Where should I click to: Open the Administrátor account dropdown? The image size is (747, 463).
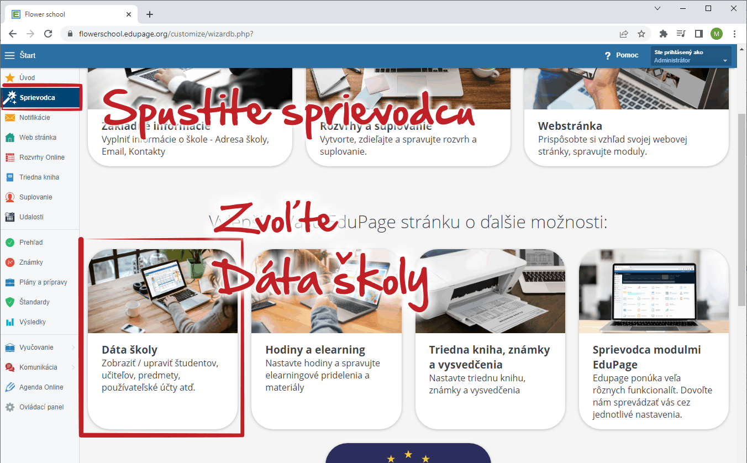[691, 56]
